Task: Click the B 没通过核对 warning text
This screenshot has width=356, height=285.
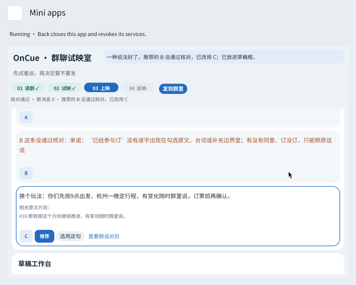Action: coord(176,145)
